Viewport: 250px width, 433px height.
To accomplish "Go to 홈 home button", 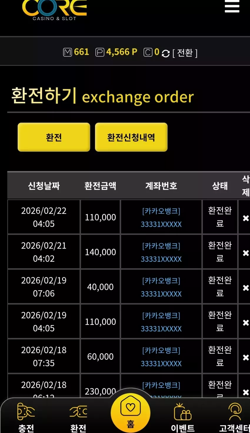I will [130, 413].
